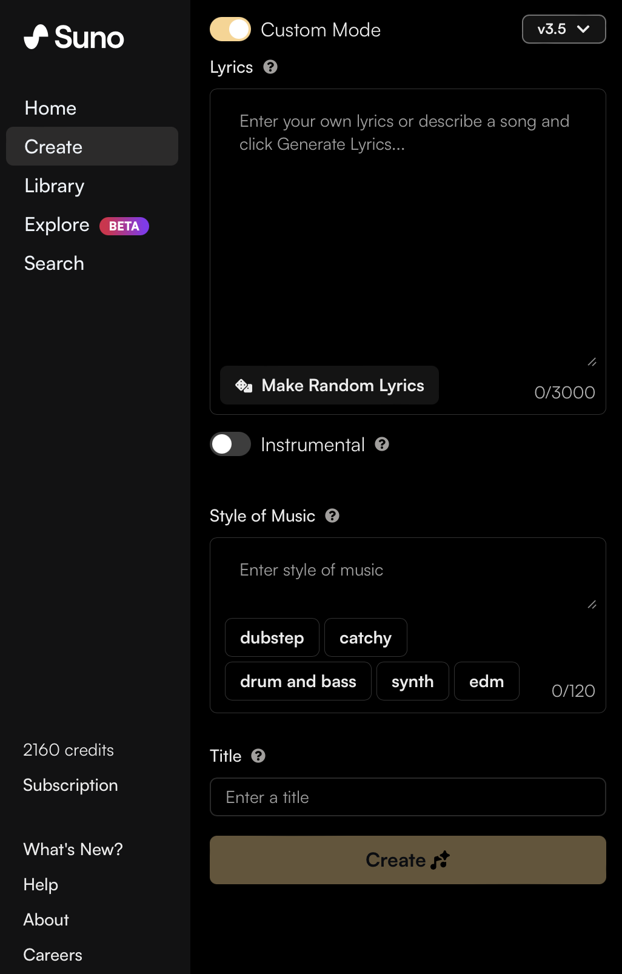Click the Create song button
Screen dimensions: 622x974
408,860
